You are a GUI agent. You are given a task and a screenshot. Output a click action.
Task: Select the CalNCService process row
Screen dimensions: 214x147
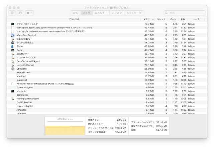pos(107,102)
